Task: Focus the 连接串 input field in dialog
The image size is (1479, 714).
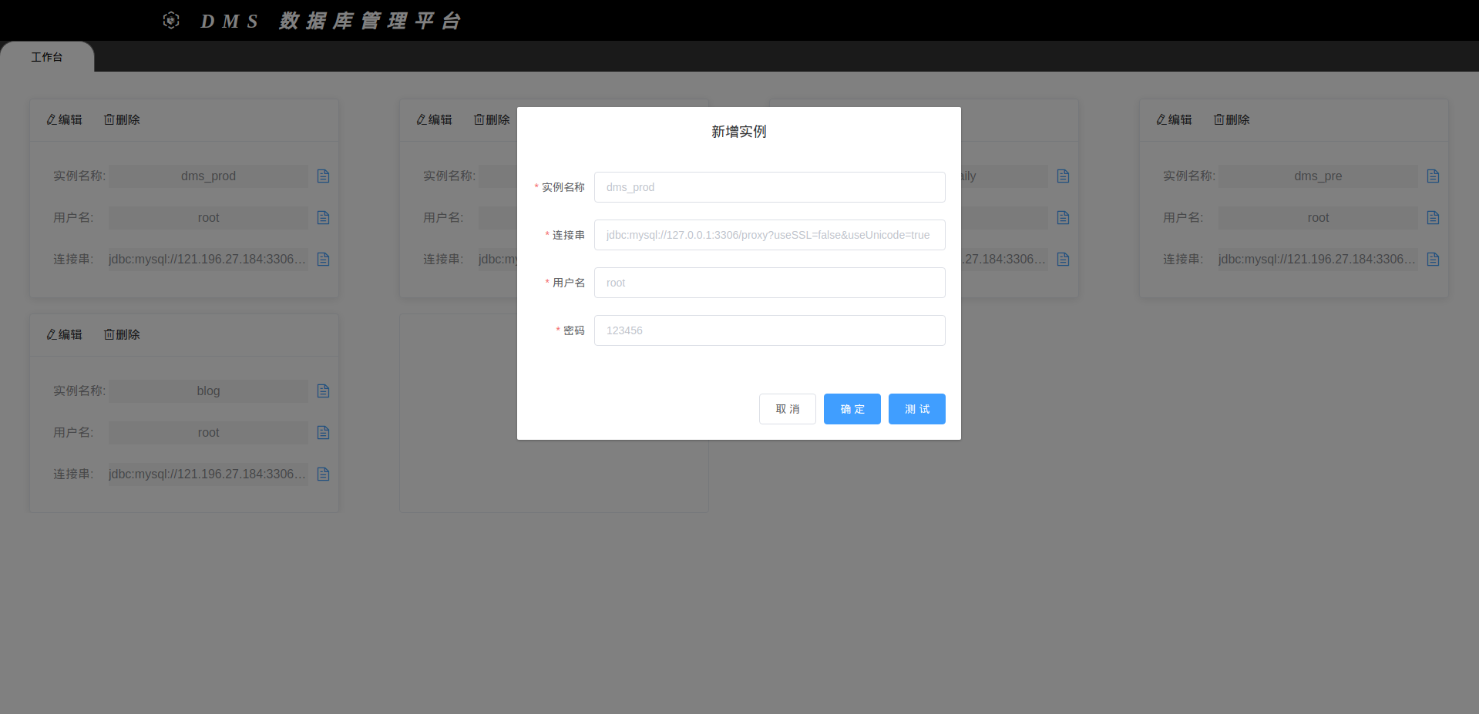Action: (769, 235)
